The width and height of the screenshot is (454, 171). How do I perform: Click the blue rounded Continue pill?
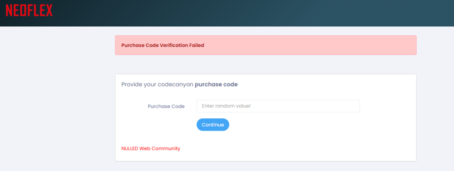coord(213,125)
